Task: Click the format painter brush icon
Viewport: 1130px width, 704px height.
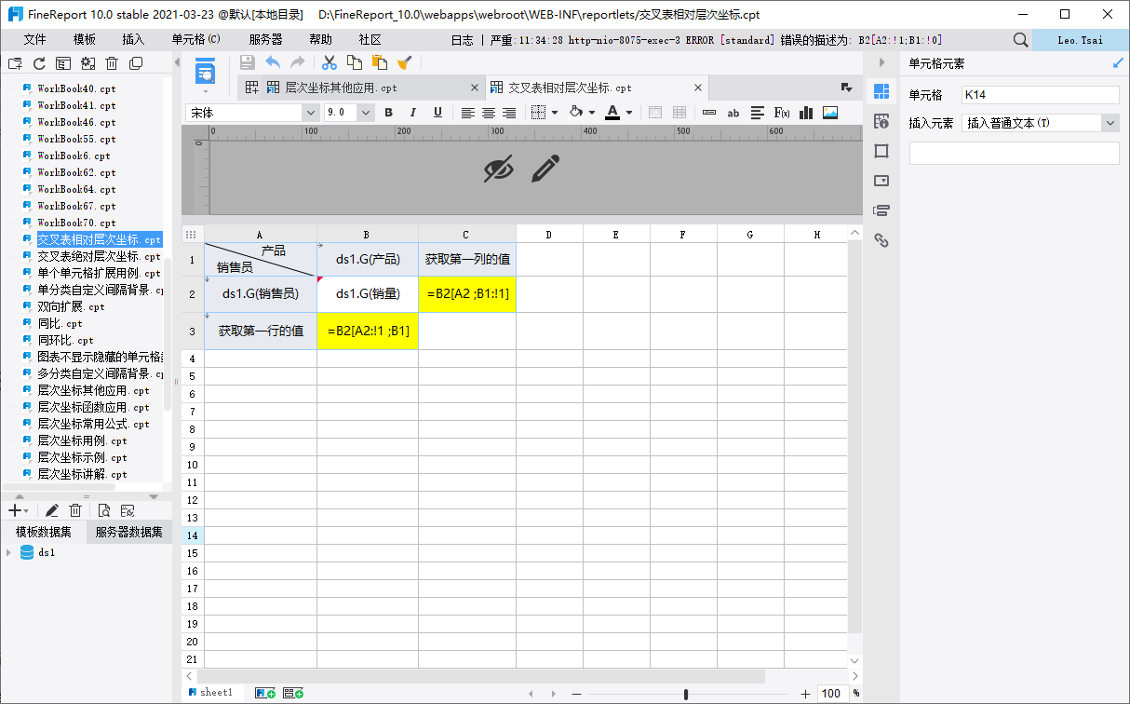Action: (404, 62)
